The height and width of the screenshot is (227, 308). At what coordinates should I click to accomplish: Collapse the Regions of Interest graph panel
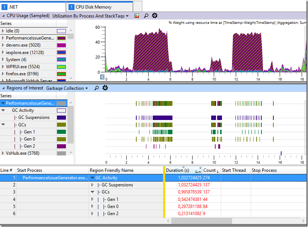tap(3, 88)
